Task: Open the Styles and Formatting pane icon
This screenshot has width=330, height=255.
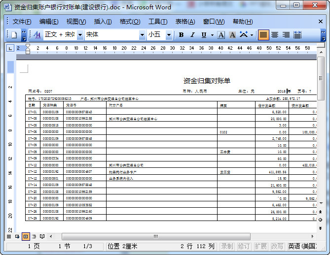Action: (x=37, y=35)
